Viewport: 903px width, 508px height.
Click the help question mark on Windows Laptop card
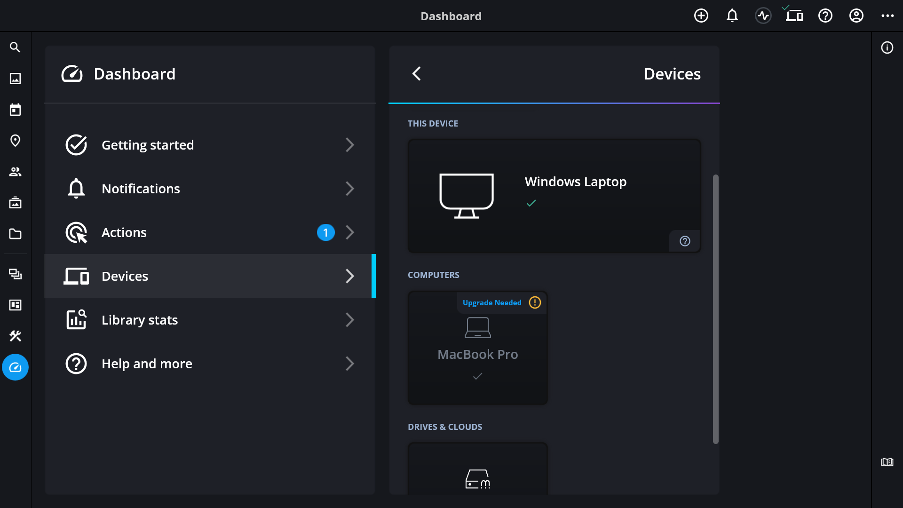point(685,241)
